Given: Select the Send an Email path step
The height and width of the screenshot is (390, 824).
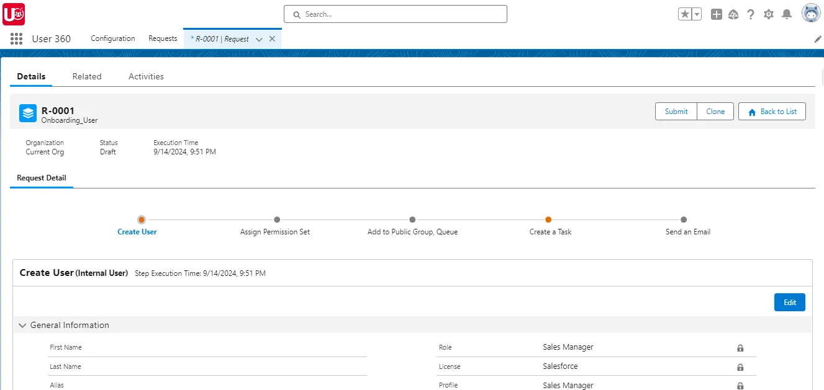Looking at the screenshot, I should coord(684,219).
